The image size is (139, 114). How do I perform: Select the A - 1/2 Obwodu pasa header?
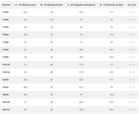pos(26,5)
